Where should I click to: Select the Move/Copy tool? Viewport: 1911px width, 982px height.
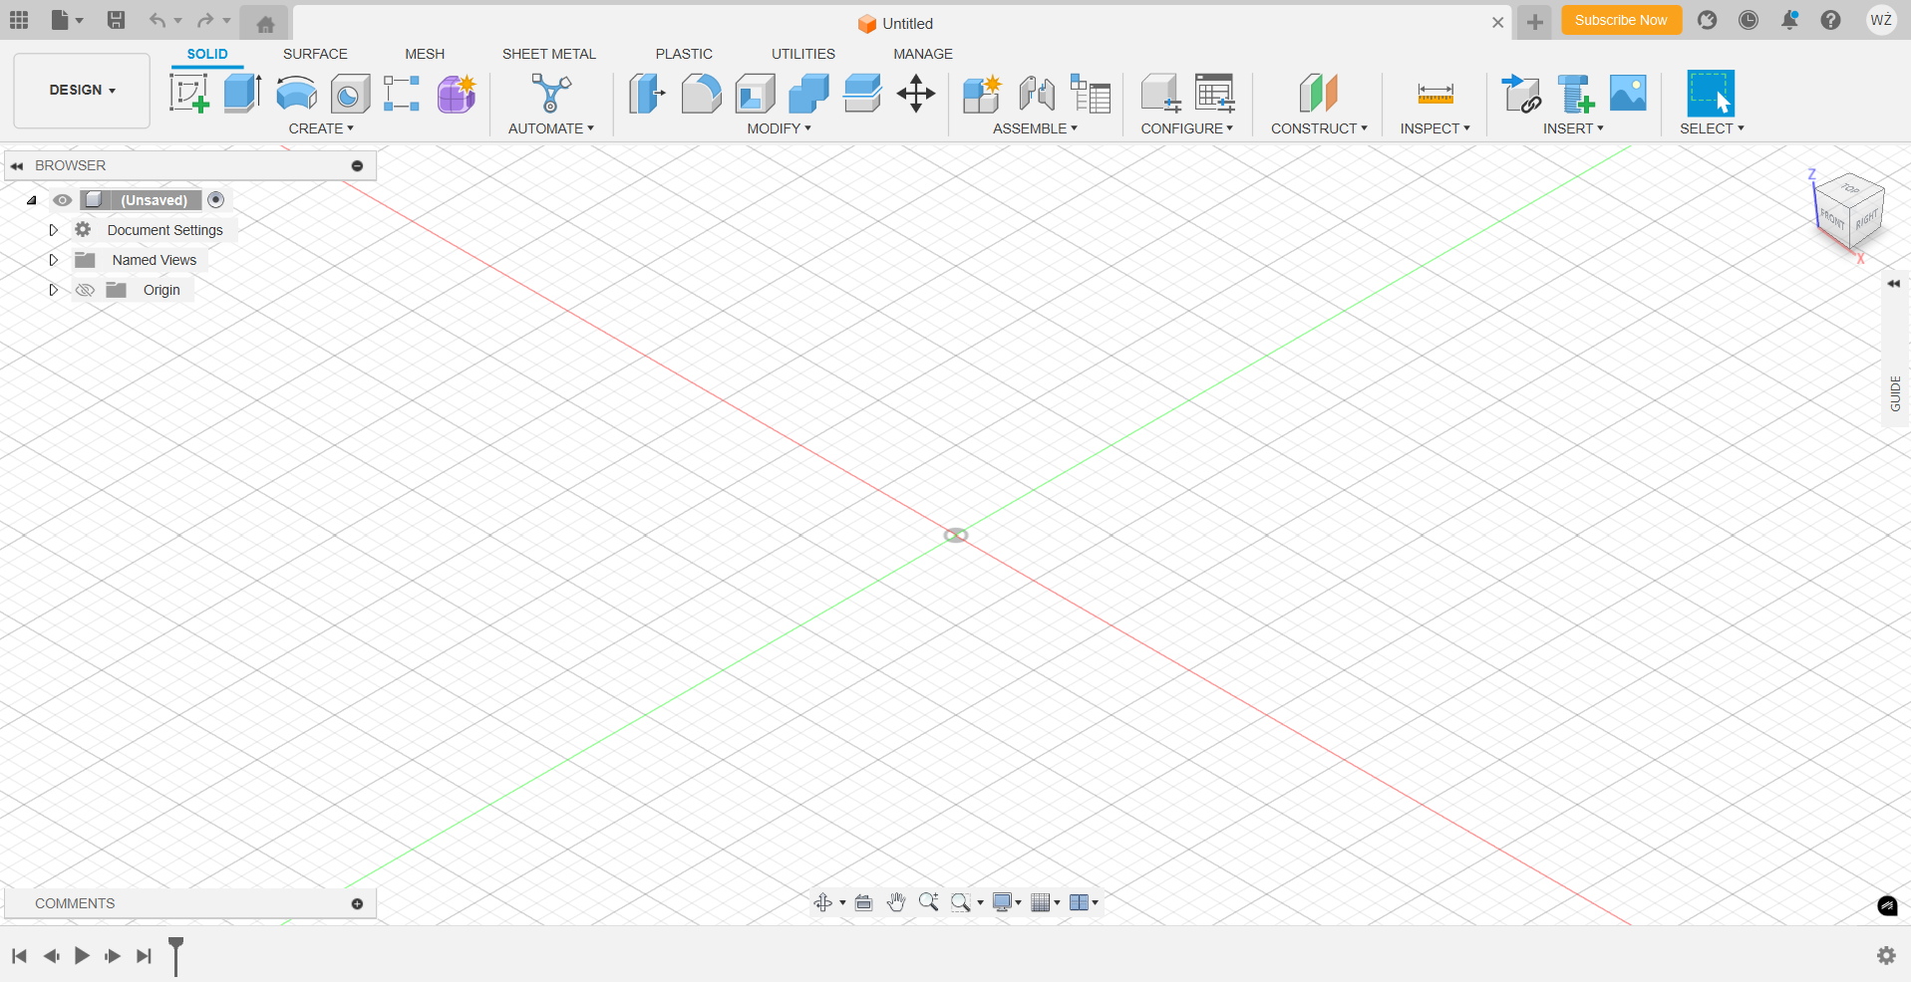click(x=916, y=94)
